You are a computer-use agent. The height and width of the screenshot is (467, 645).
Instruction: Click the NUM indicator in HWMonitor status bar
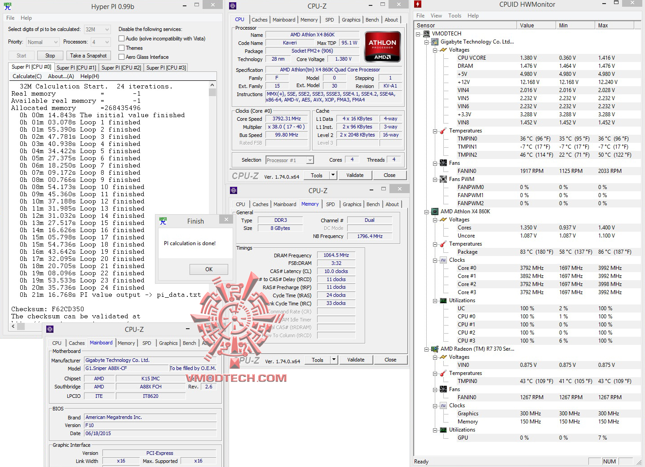(x=610, y=462)
